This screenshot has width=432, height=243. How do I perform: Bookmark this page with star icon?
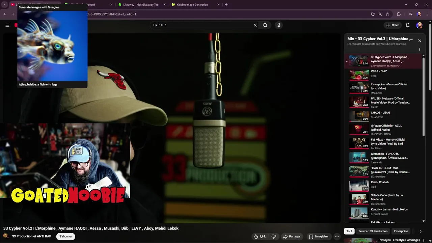(387, 14)
